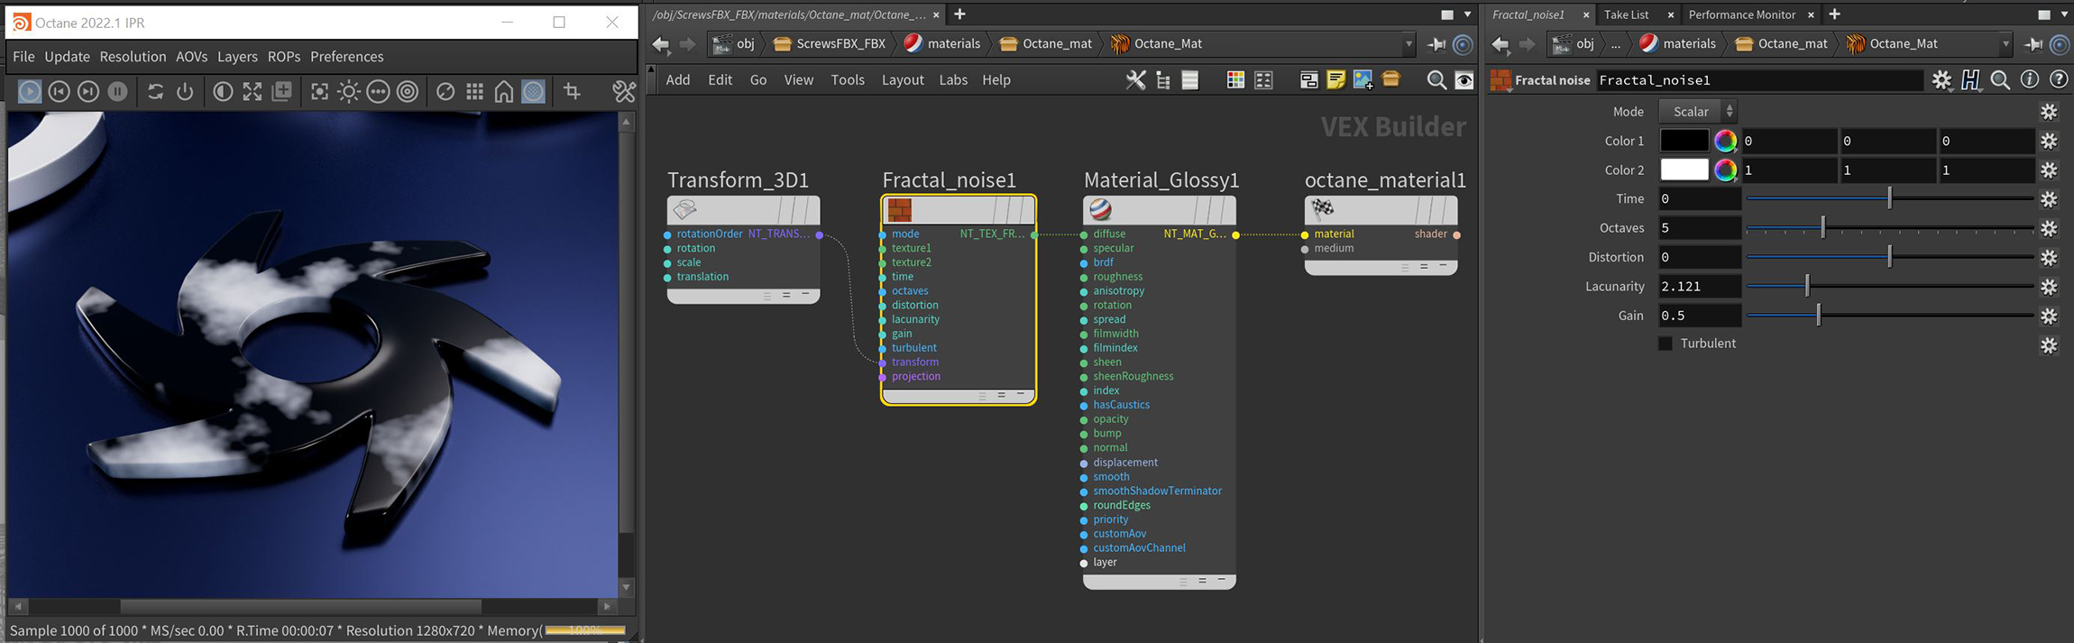Click the sun environment icon in IPR

tap(349, 91)
